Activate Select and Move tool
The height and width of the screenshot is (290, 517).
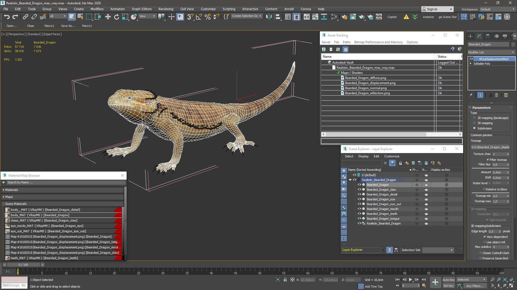click(x=108, y=17)
